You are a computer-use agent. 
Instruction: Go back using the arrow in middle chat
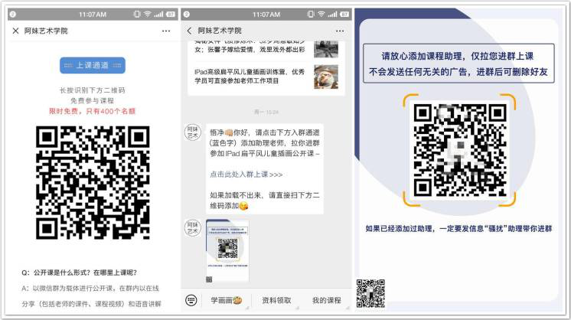189,31
